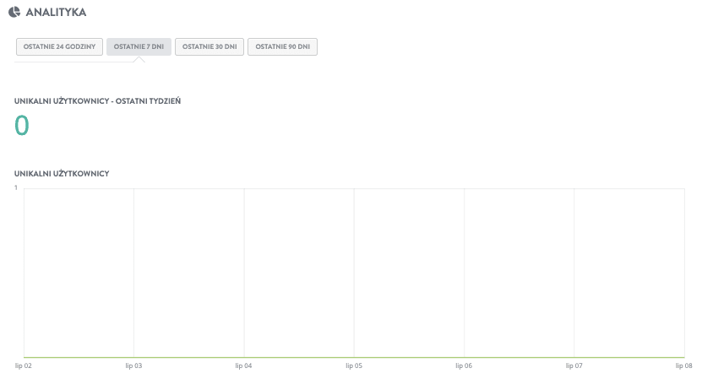702x379 pixels.
Task: Click the 'Unikalni użytkownicy' chart title
Action: point(62,174)
